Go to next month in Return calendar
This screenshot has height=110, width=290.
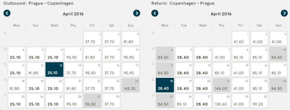284,13
